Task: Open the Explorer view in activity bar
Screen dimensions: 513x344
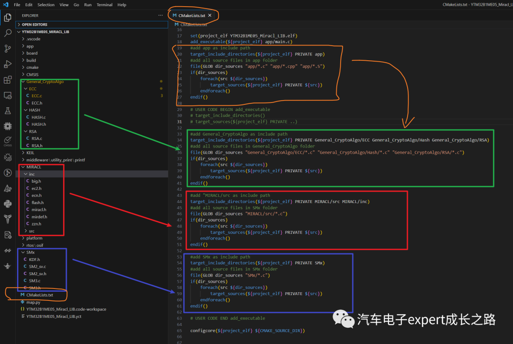Action: pos(8,17)
